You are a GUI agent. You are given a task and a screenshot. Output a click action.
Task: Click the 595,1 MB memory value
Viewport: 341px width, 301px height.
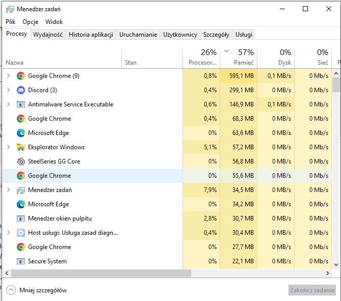click(x=242, y=76)
